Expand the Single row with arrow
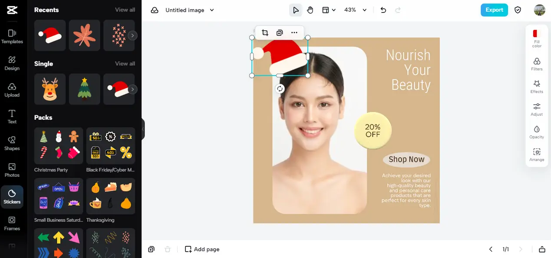This screenshot has height=258, width=551. click(x=133, y=89)
